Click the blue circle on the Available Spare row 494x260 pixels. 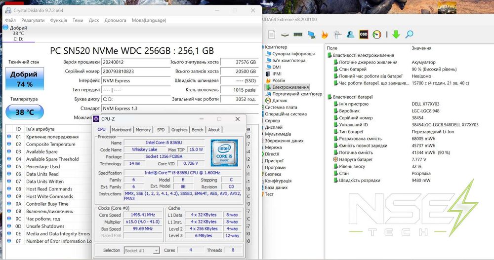pyautogui.click(x=9, y=151)
